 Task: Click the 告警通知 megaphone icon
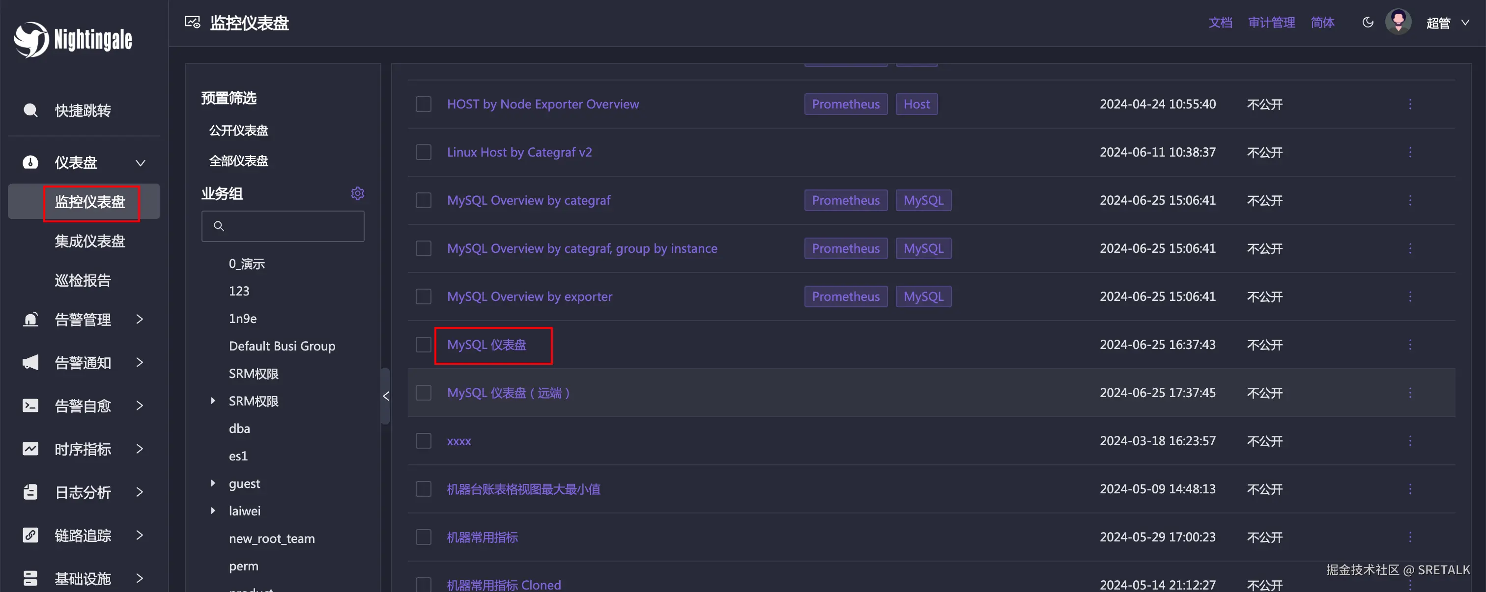tap(30, 363)
